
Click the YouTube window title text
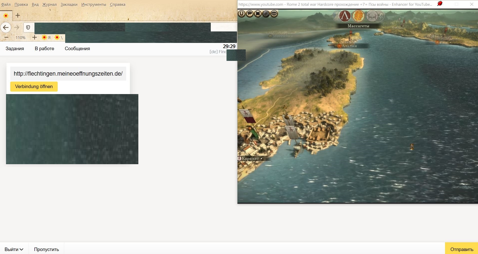coord(335,4)
